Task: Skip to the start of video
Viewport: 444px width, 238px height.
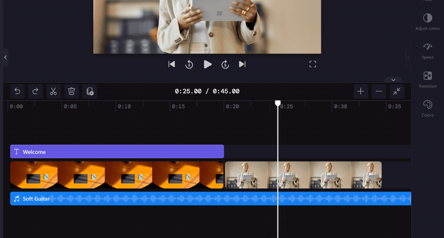Action: coord(172,64)
